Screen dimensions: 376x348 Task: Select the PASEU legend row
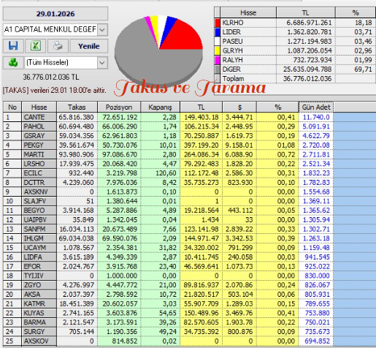coord(295,41)
